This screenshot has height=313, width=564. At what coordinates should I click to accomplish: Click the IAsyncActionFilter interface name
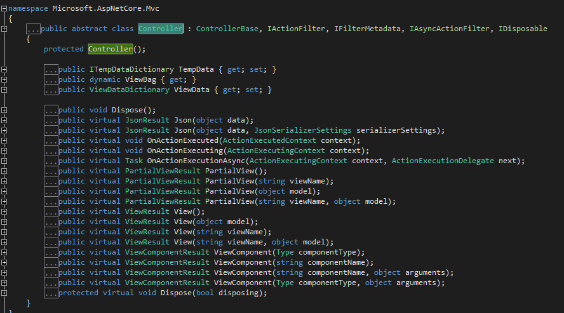coord(450,29)
